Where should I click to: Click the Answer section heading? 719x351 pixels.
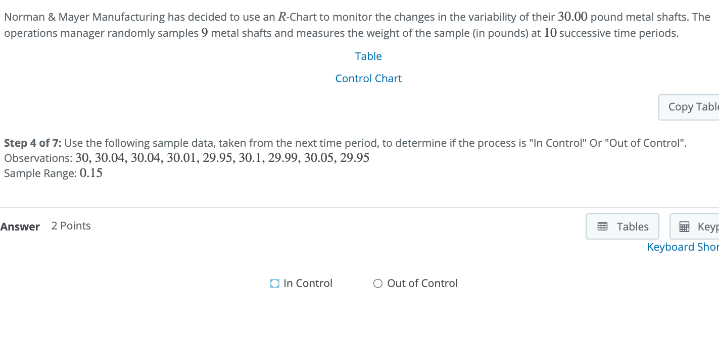click(x=20, y=227)
